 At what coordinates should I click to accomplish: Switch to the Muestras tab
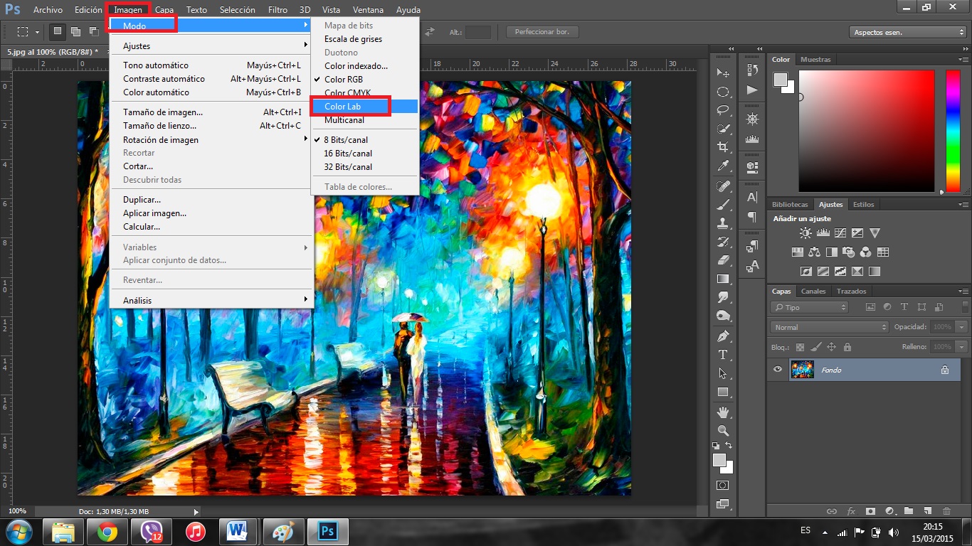[x=815, y=60]
